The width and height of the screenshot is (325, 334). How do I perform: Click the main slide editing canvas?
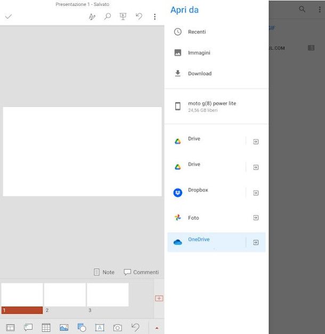pyautogui.click(x=82, y=151)
